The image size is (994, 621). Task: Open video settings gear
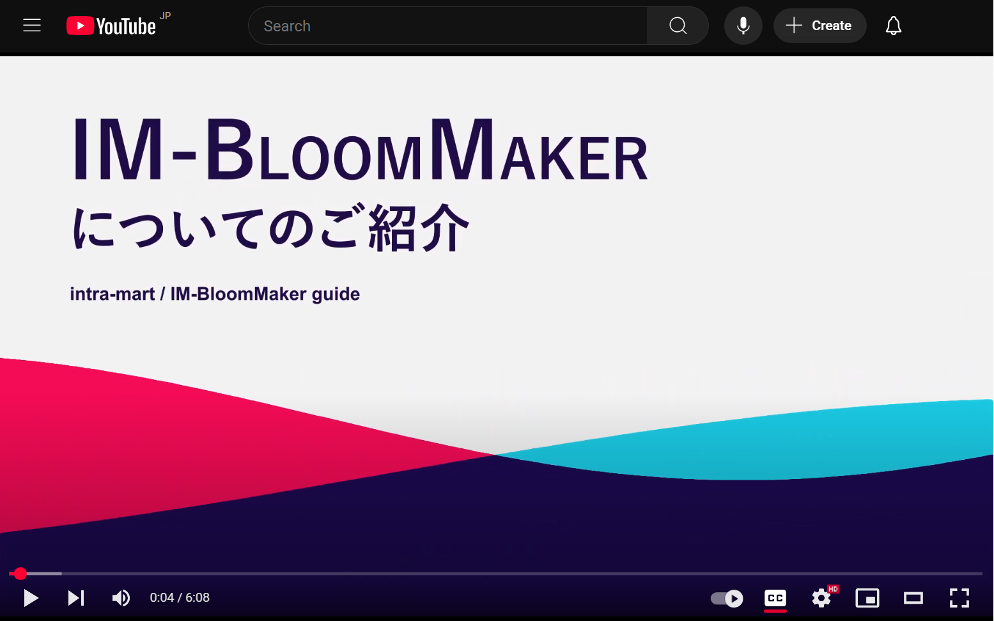click(821, 599)
